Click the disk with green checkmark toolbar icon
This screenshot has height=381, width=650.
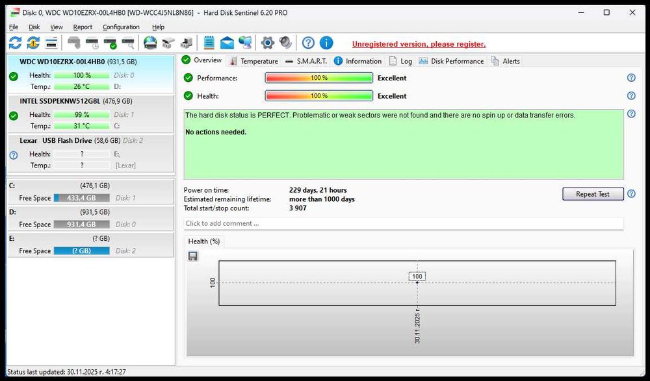[x=110, y=43]
